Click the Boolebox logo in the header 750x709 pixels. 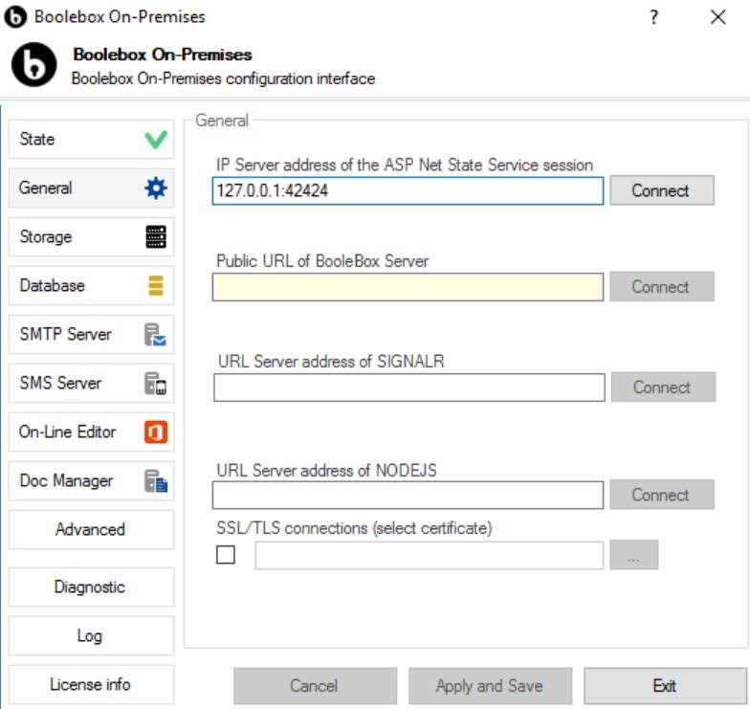(x=34, y=65)
